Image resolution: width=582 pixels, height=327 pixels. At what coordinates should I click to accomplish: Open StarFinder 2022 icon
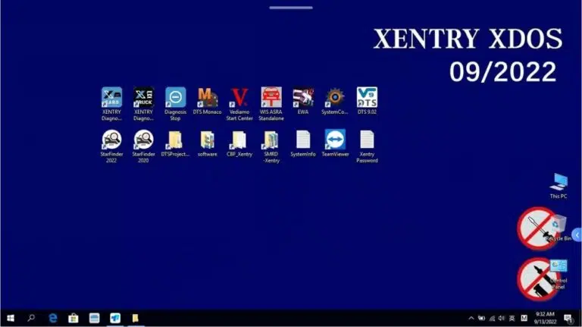point(111,140)
